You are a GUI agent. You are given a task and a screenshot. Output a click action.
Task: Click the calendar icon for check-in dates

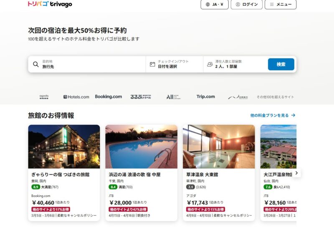tap(152, 64)
